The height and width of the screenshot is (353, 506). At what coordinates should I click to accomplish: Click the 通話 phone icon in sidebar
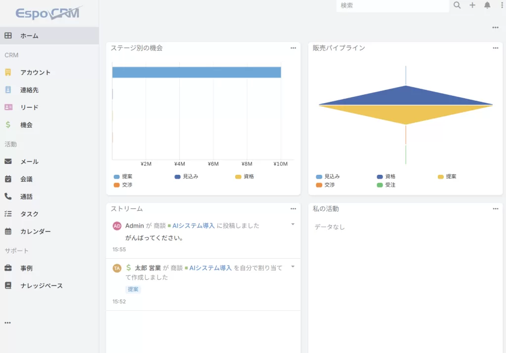8,196
